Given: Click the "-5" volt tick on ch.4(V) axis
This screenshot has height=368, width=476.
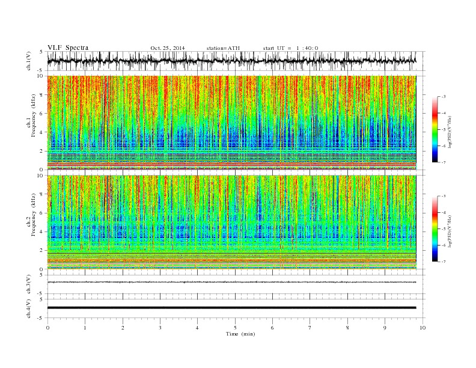Looking at the screenshot, I should tap(41, 318).
